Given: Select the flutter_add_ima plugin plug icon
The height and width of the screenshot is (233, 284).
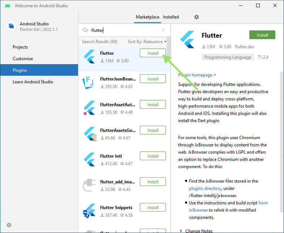Looking at the screenshot, I should point(89,185).
